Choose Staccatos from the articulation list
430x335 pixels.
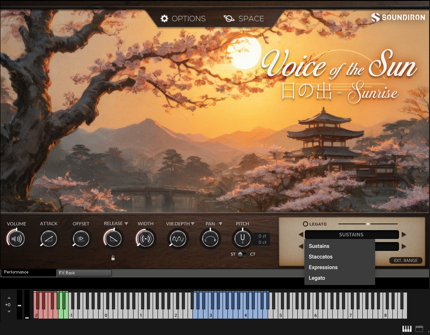[x=321, y=257]
